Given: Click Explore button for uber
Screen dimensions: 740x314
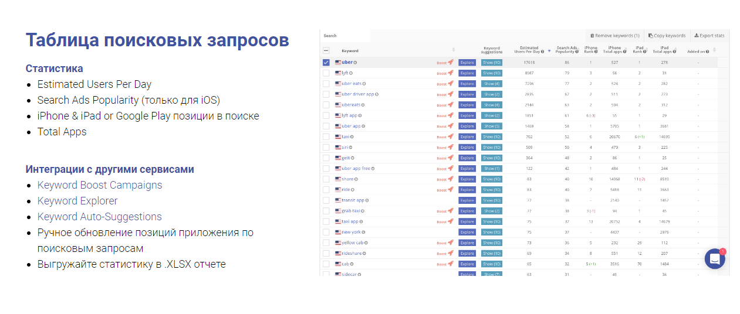Looking at the screenshot, I should (x=467, y=63).
